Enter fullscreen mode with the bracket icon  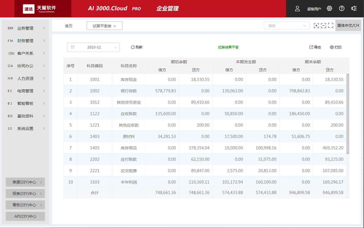coord(331,25)
